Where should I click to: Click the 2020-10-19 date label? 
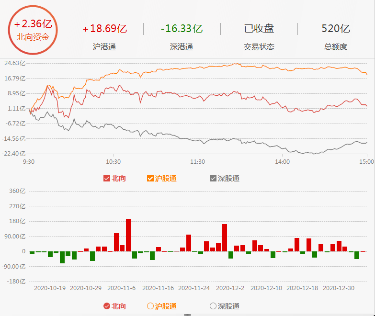coord(50,288)
